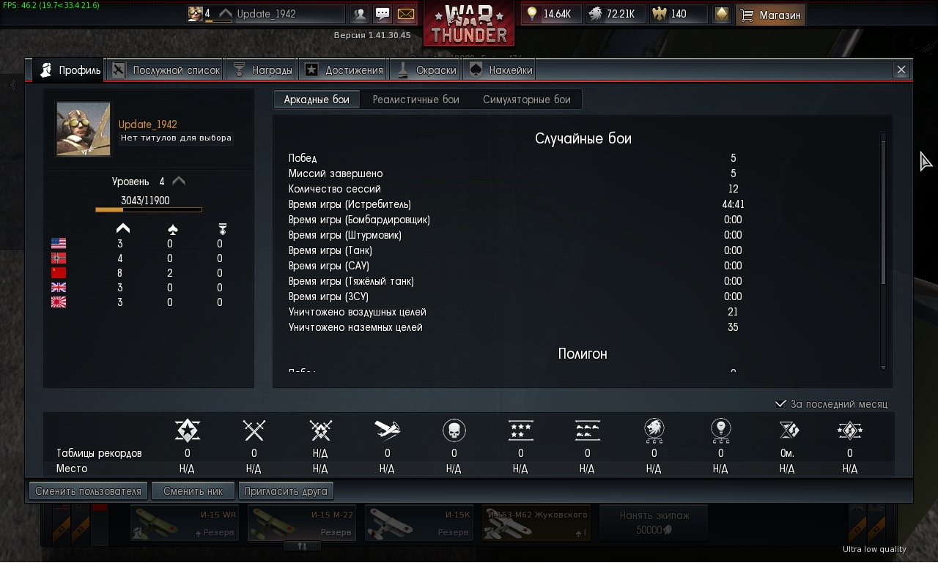Screen dimensions: 938x571
Task: Switch to the Реалистичные бои tab
Action: tap(416, 100)
